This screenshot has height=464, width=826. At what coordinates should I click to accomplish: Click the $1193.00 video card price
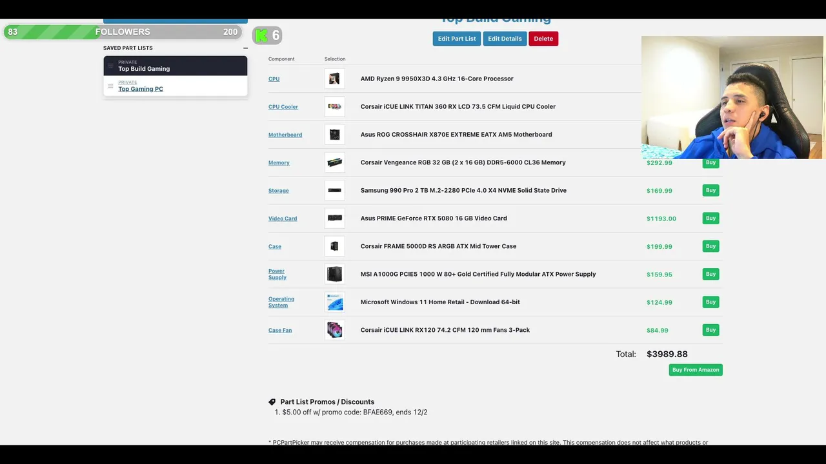tap(661, 218)
